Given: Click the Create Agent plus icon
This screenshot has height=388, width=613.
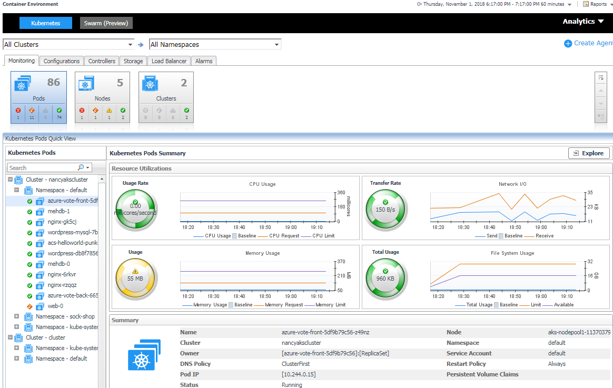Looking at the screenshot, I should point(568,44).
